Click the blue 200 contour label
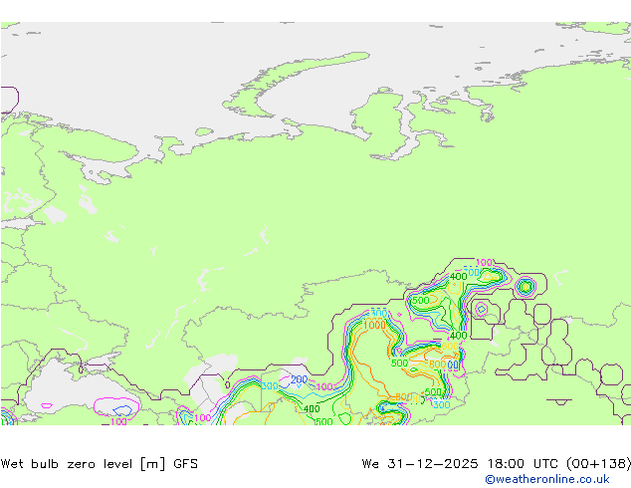Screen dimensions: 631x488 (x=299, y=379)
